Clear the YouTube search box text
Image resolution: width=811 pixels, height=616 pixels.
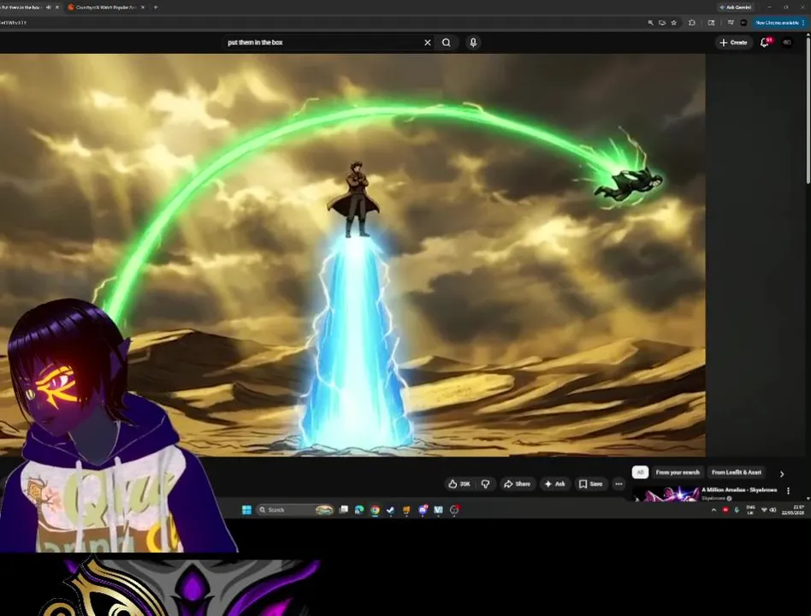coord(427,43)
